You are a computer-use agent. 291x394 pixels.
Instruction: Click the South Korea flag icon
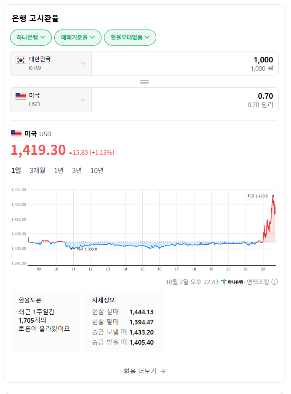pos(21,60)
